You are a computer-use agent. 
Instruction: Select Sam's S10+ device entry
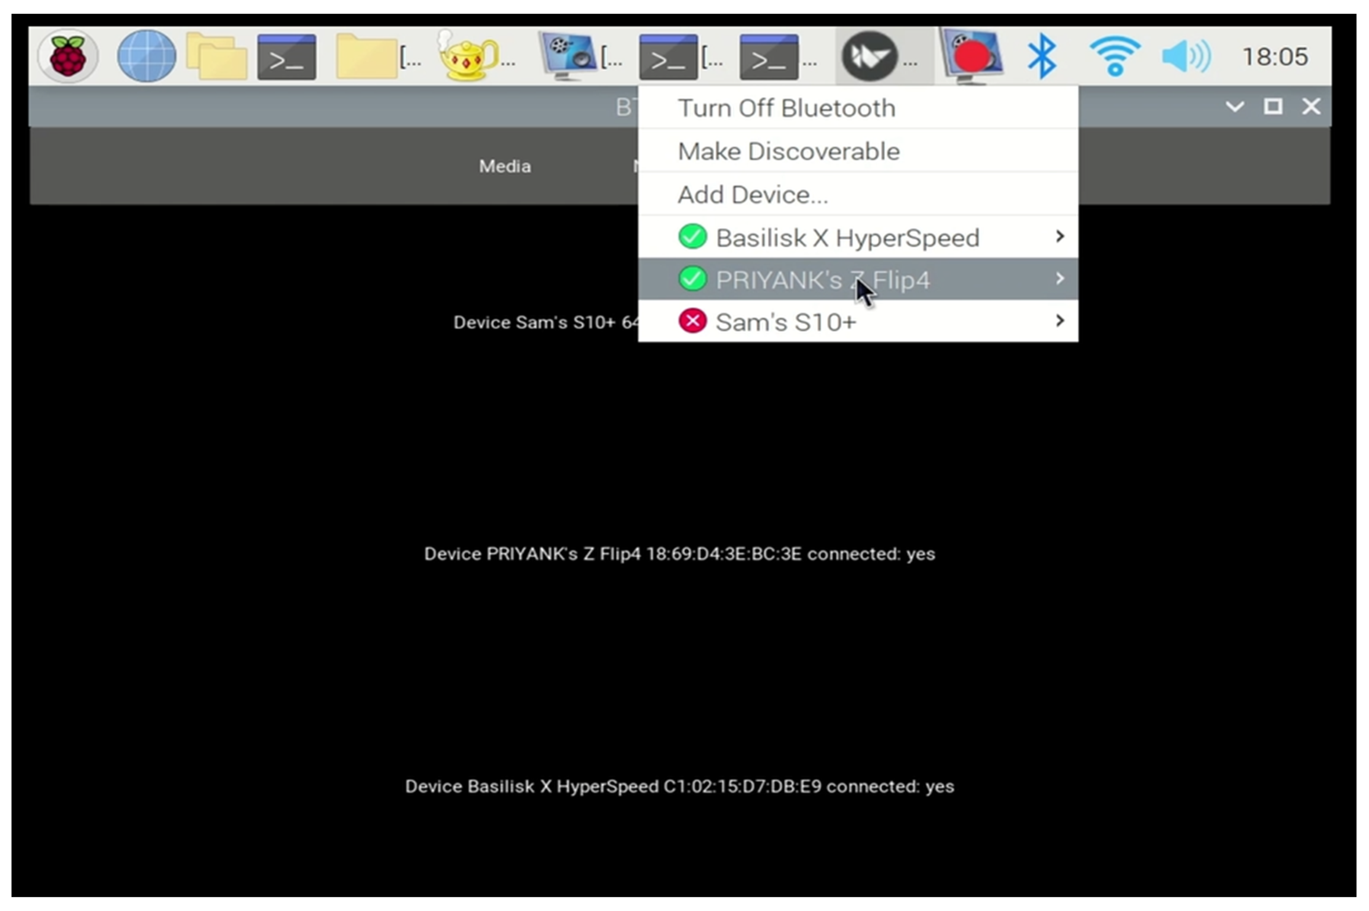(x=785, y=322)
